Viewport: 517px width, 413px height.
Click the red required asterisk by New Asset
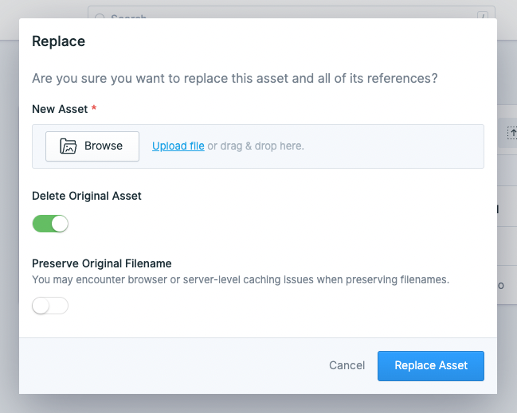click(x=94, y=107)
